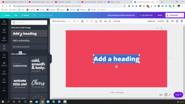The height and width of the screenshot is (104, 185).
Task: Toggle bulleted list formatting
Action: click(x=110, y=21)
